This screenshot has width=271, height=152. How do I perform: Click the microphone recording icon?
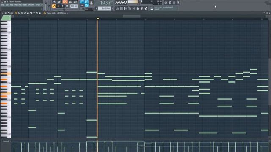[174, 3]
